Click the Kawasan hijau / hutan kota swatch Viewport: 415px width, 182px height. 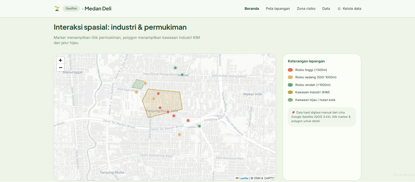click(290, 100)
